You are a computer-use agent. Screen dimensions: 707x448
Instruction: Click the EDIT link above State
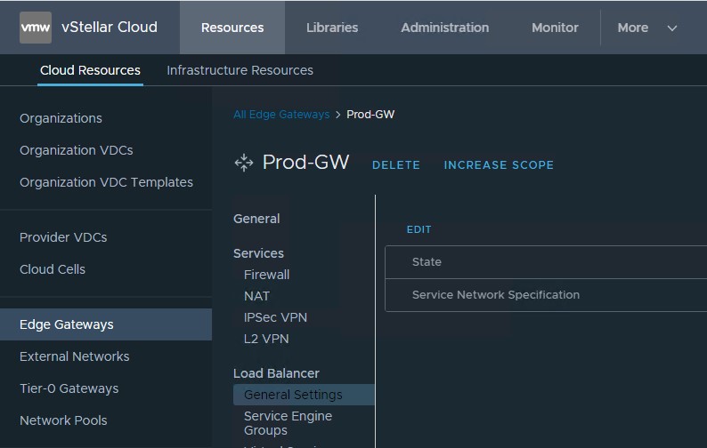tap(419, 229)
